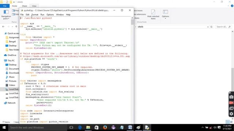The height and width of the screenshot is (131, 234).
Task: Click the volume speaker icon in system tray
Action: pyautogui.click(x=215, y=127)
